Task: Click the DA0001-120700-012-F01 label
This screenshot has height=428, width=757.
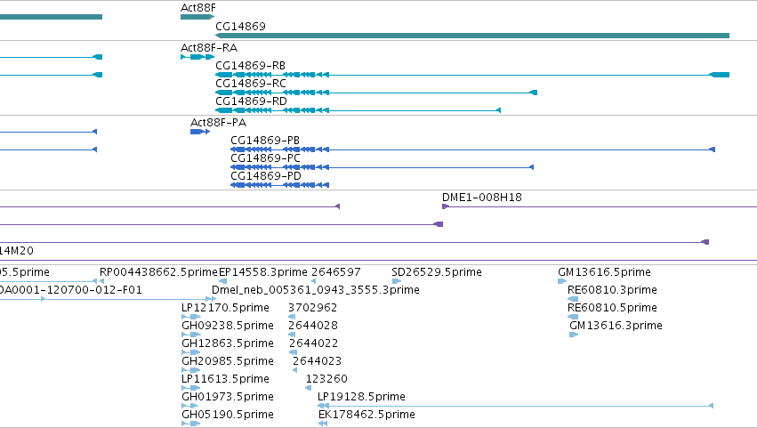Action: tap(70, 290)
